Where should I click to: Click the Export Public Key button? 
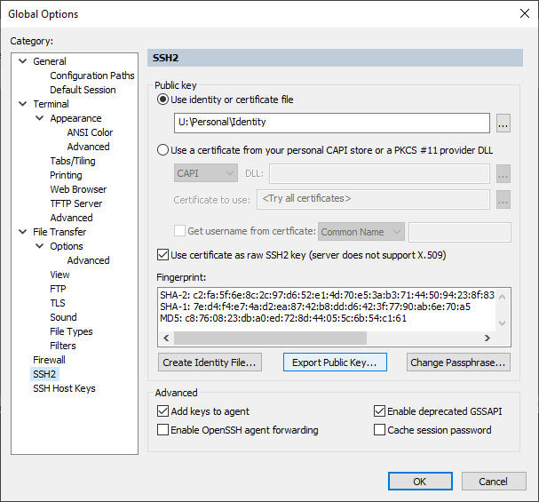335,362
